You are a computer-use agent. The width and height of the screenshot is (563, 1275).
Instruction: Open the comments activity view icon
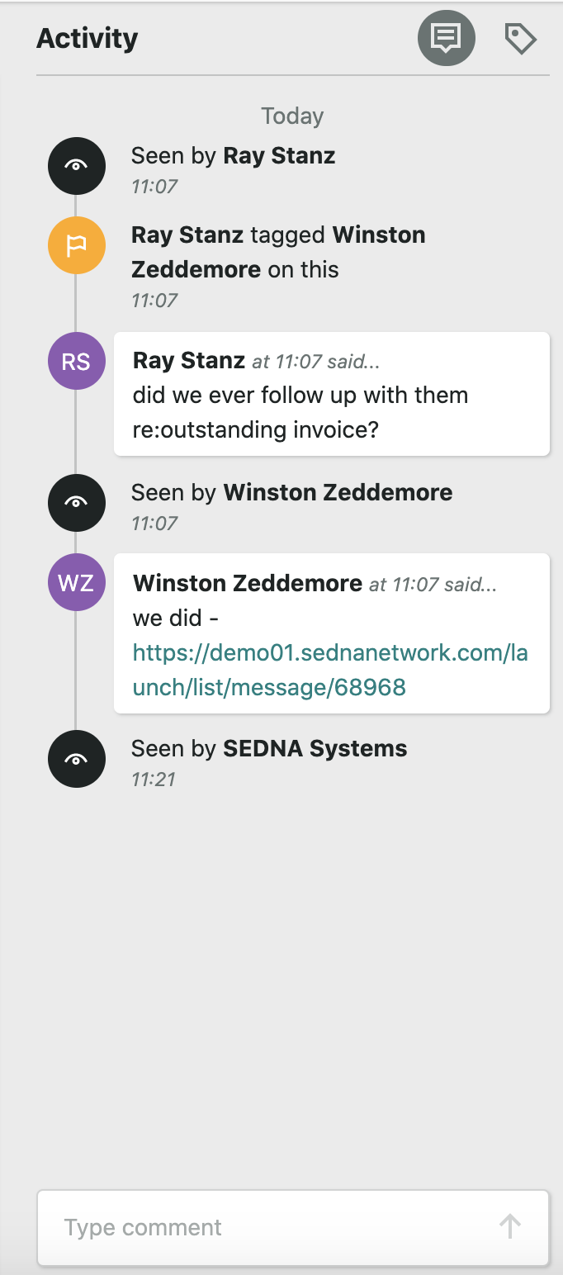pyautogui.click(x=447, y=37)
